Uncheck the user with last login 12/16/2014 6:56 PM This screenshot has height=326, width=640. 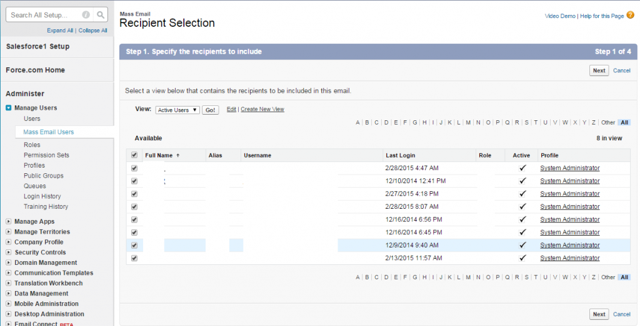point(134,220)
